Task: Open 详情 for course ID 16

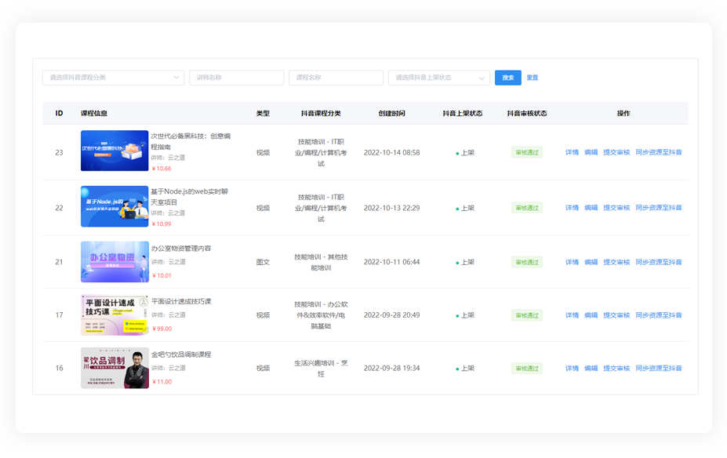Action: tap(572, 369)
